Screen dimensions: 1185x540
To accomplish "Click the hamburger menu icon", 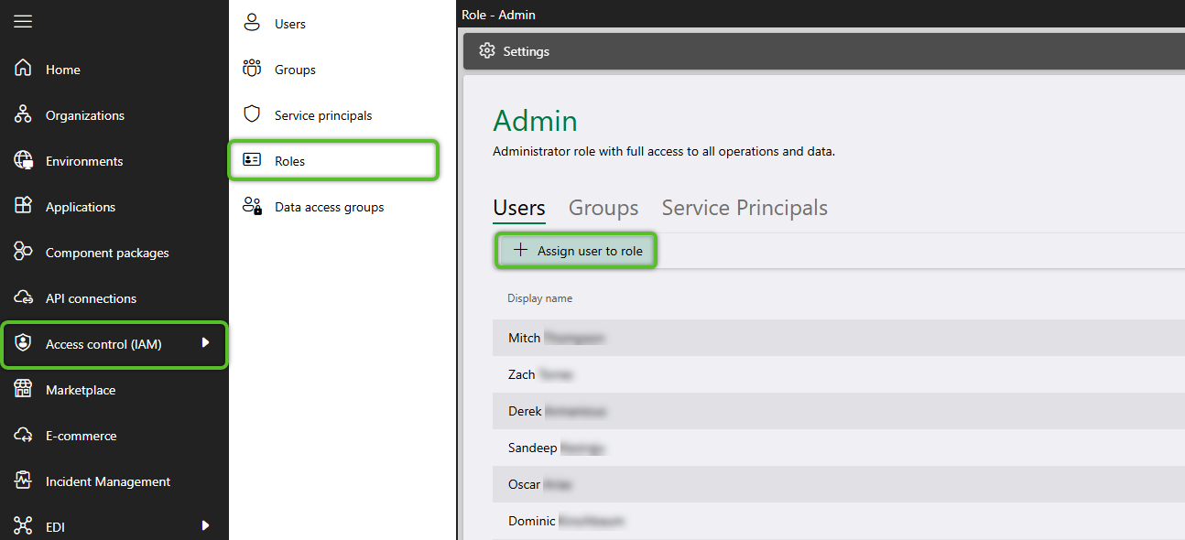I will coord(23,21).
